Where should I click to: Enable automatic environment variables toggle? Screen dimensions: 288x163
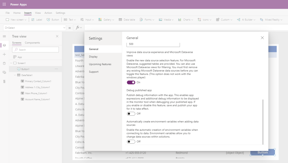(x=131, y=142)
